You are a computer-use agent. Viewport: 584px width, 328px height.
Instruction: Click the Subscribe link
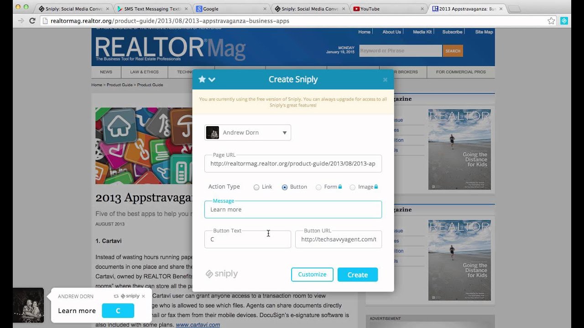452,32
